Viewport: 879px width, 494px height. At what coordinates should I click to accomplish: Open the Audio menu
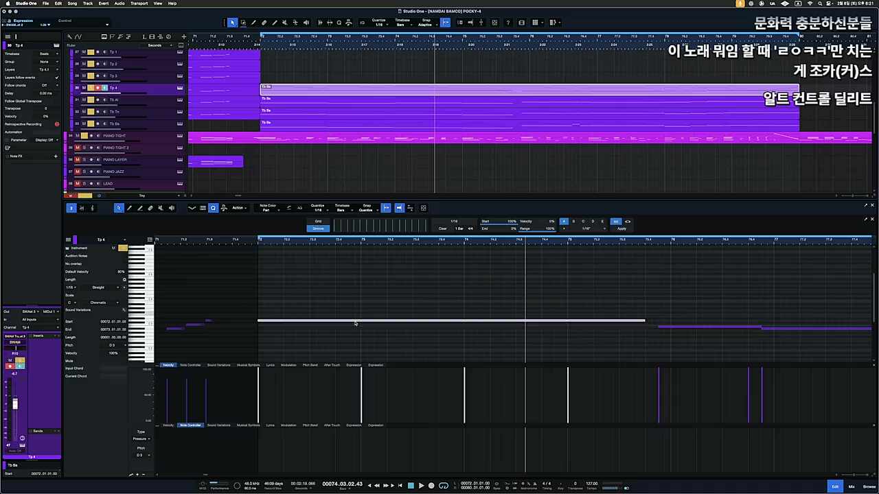[x=119, y=3]
